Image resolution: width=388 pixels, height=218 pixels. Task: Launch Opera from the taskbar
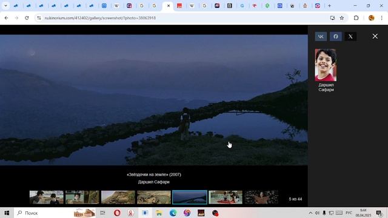pyautogui.click(x=117, y=213)
